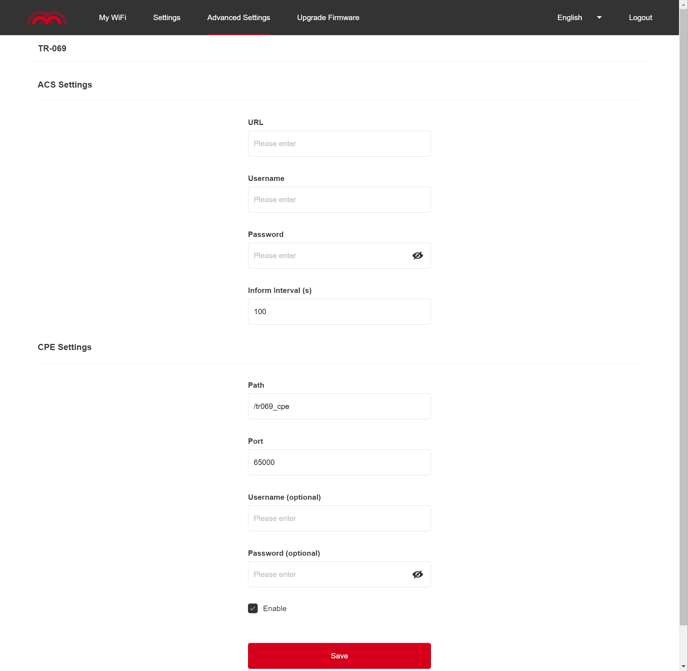Open the My WiFi tab

pyautogui.click(x=113, y=18)
